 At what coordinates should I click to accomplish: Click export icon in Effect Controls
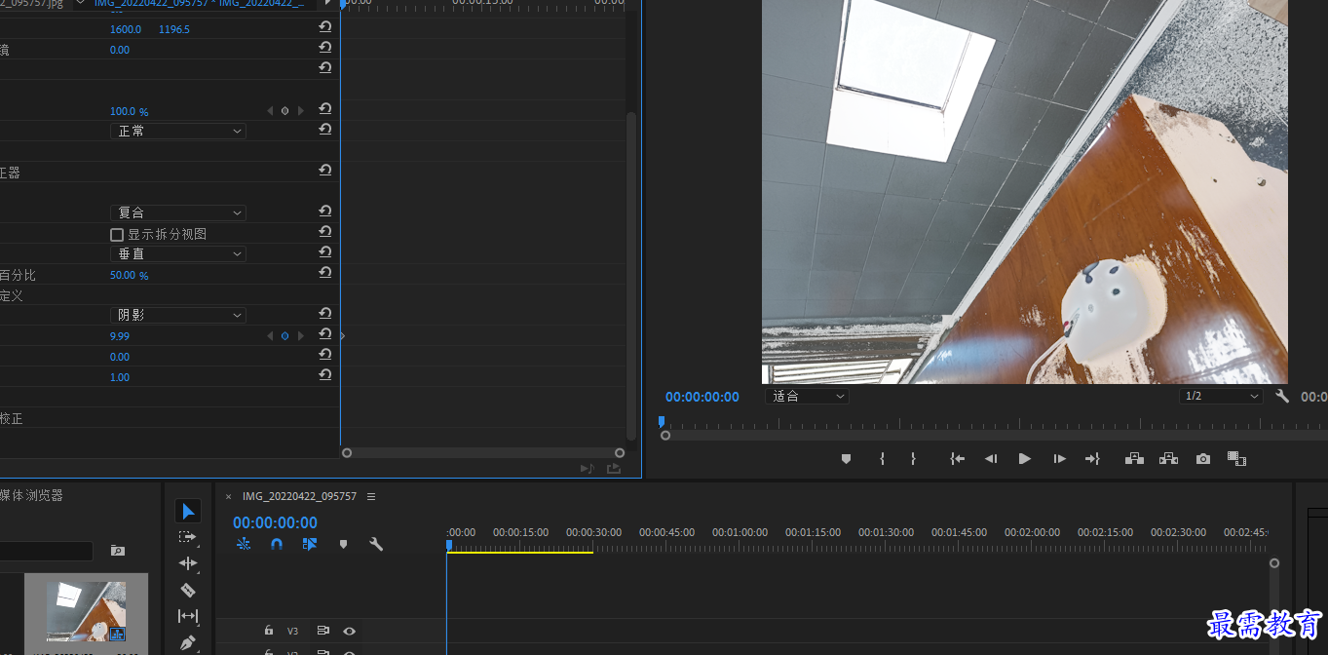[x=614, y=469]
